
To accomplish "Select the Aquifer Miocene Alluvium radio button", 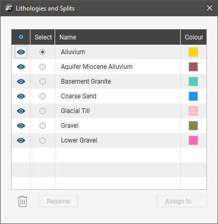I will (43, 67).
